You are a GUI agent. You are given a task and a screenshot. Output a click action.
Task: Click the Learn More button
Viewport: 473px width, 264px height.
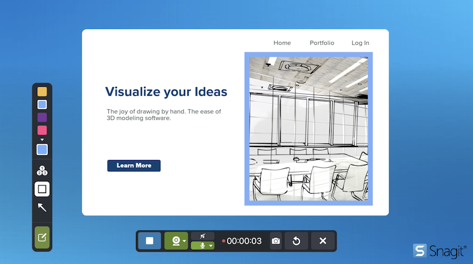(134, 166)
